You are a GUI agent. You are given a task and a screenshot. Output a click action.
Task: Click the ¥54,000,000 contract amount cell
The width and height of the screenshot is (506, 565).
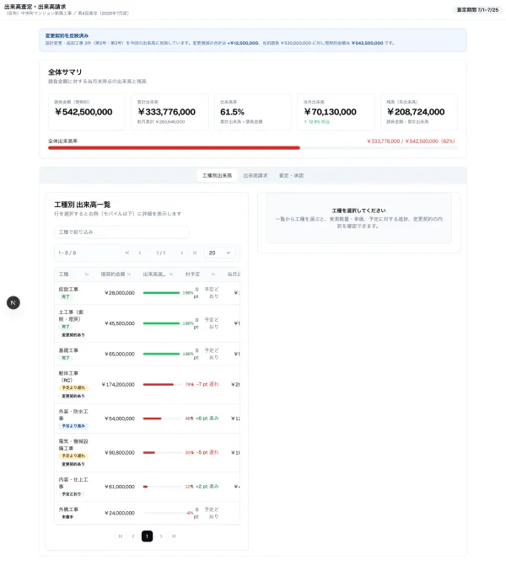120,418
